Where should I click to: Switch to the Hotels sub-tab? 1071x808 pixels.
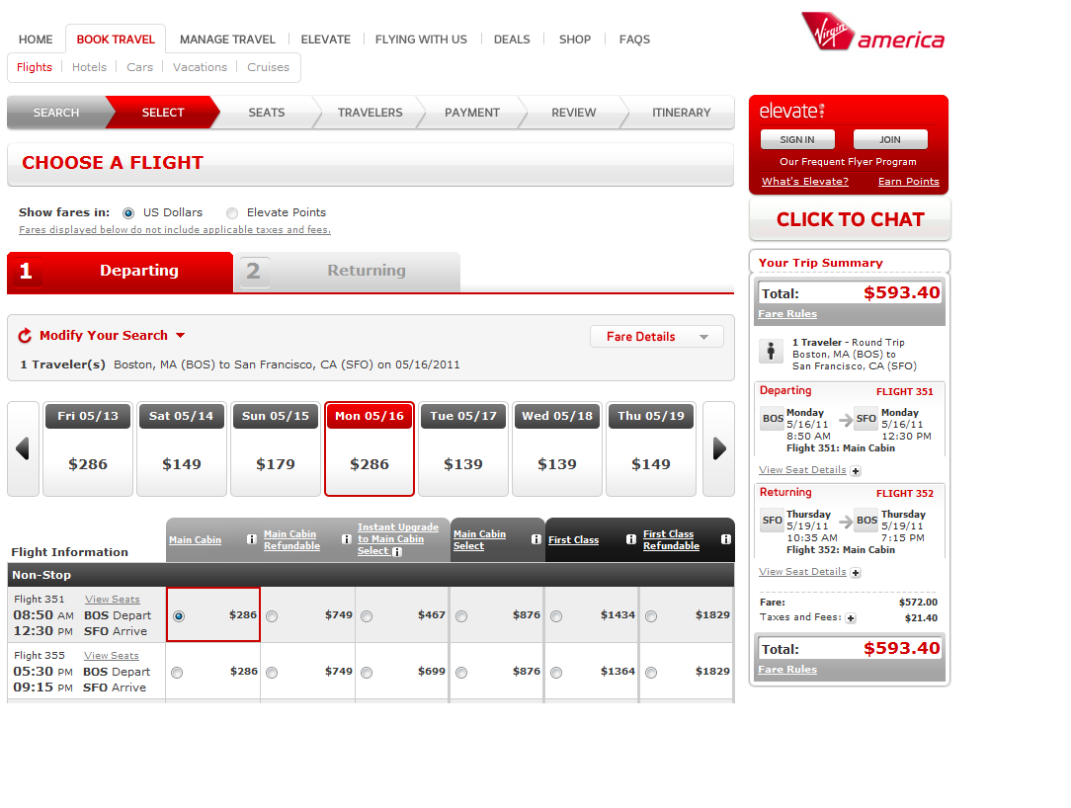tap(90, 67)
